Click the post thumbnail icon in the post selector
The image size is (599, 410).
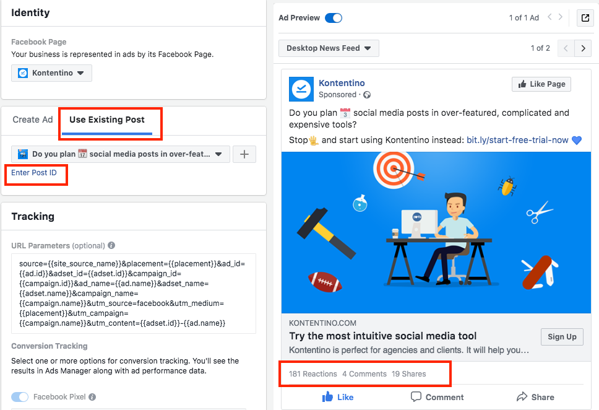(23, 154)
